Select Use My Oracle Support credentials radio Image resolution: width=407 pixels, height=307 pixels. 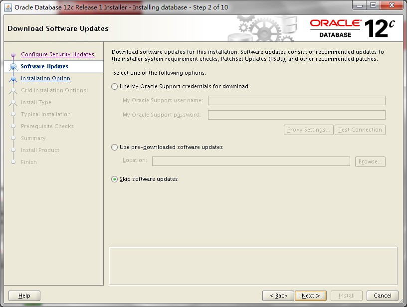115,86
